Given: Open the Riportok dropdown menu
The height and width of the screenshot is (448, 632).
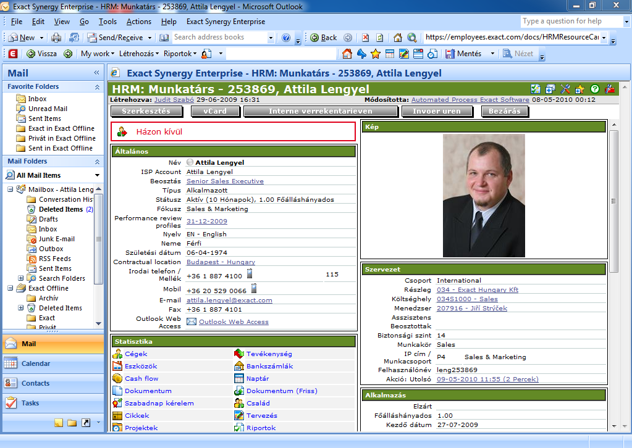Looking at the screenshot, I should [x=180, y=54].
